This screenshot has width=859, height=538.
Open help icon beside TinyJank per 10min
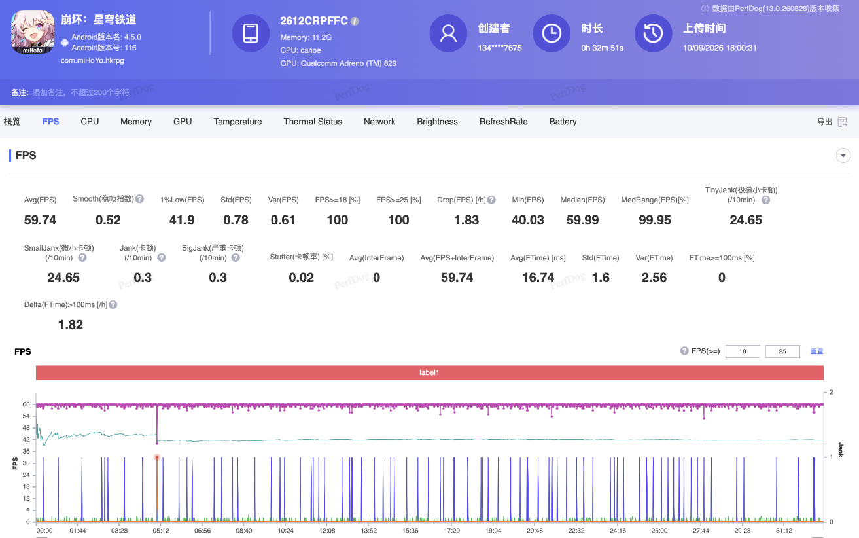(766, 200)
